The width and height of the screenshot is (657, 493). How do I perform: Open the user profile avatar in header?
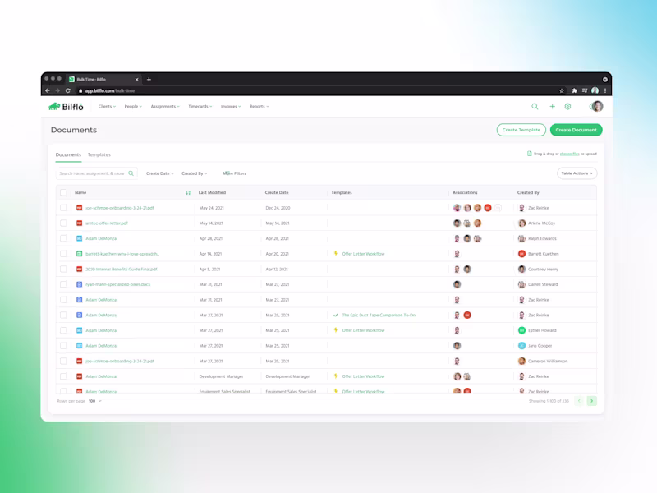597,107
